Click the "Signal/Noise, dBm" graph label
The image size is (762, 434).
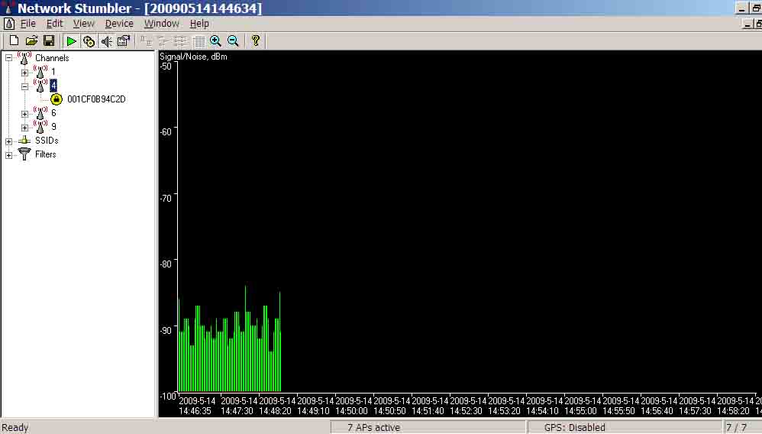coord(193,57)
